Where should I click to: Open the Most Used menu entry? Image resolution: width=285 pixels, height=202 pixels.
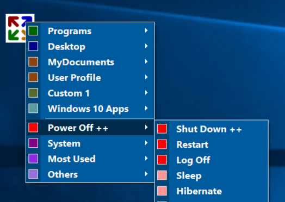(x=90, y=159)
